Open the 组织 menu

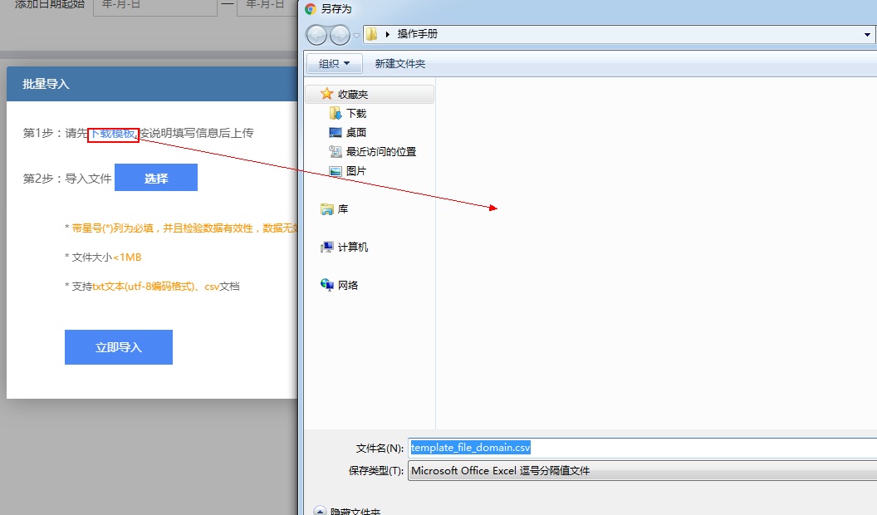click(x=335, y=63)
